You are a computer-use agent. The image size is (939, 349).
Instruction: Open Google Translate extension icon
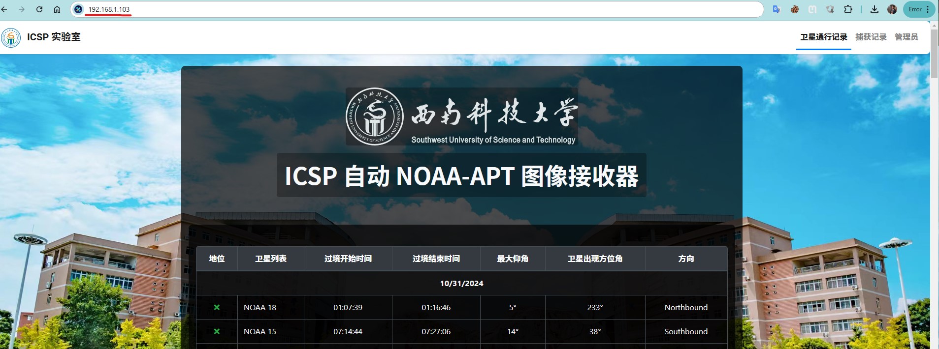point(777,9)
